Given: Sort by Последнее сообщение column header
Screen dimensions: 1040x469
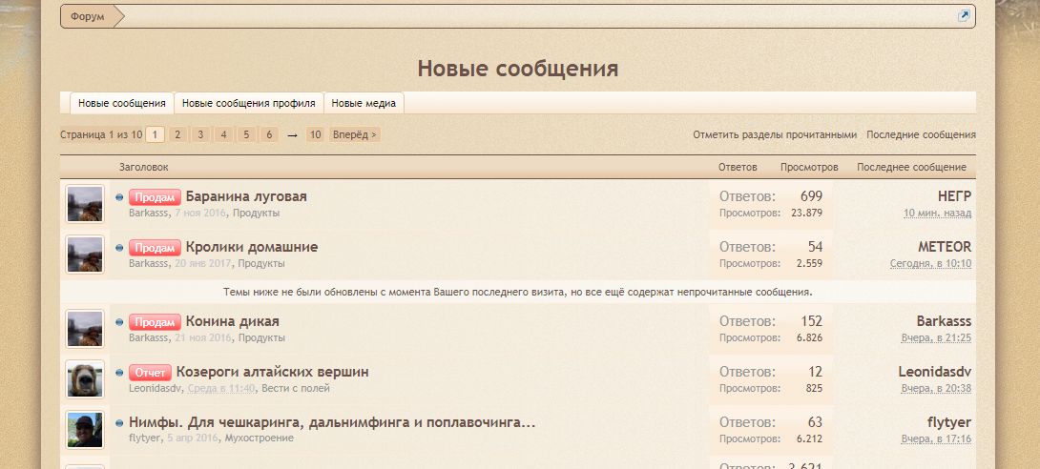Looking at the screenshot, I should click(911, 167).
